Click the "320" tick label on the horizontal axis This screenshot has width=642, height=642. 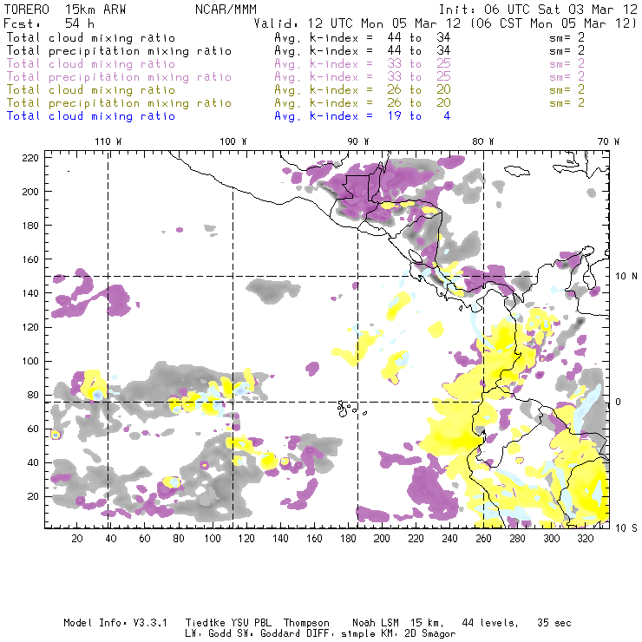click(585, 539)
